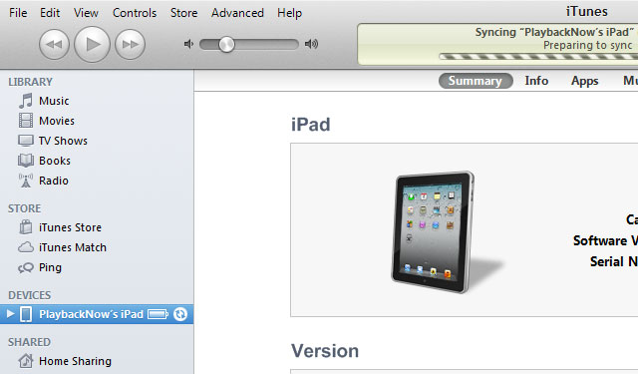
Task: Select PlaybackNow's iPad device entry
Action: click(x=97, y=314)
